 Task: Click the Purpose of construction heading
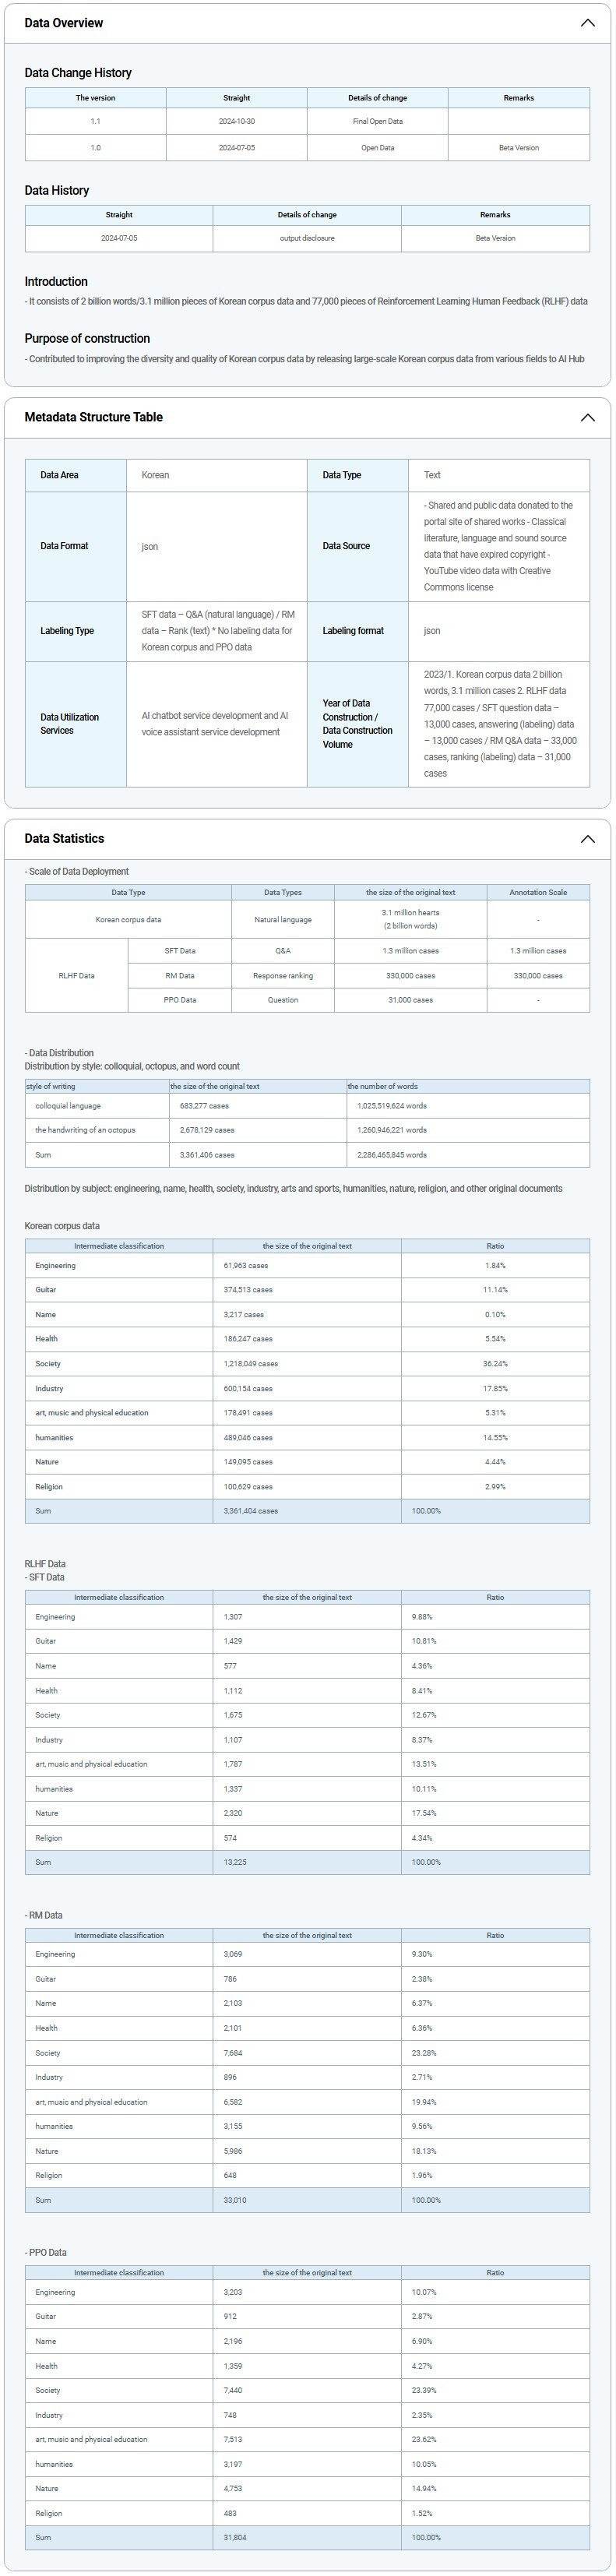pyautogui.click(x=87, y=339)
